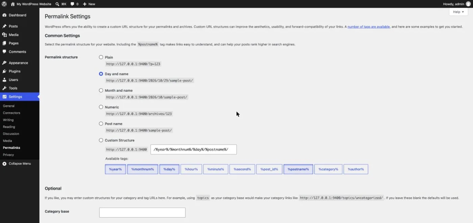Add the %author% tag
This screenshot has height=223, width=473.
tap(356, 169)
